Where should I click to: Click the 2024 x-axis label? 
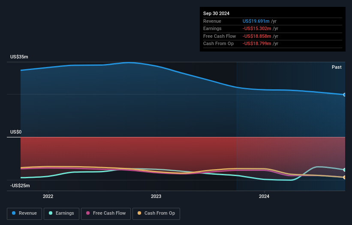[264, 196]
